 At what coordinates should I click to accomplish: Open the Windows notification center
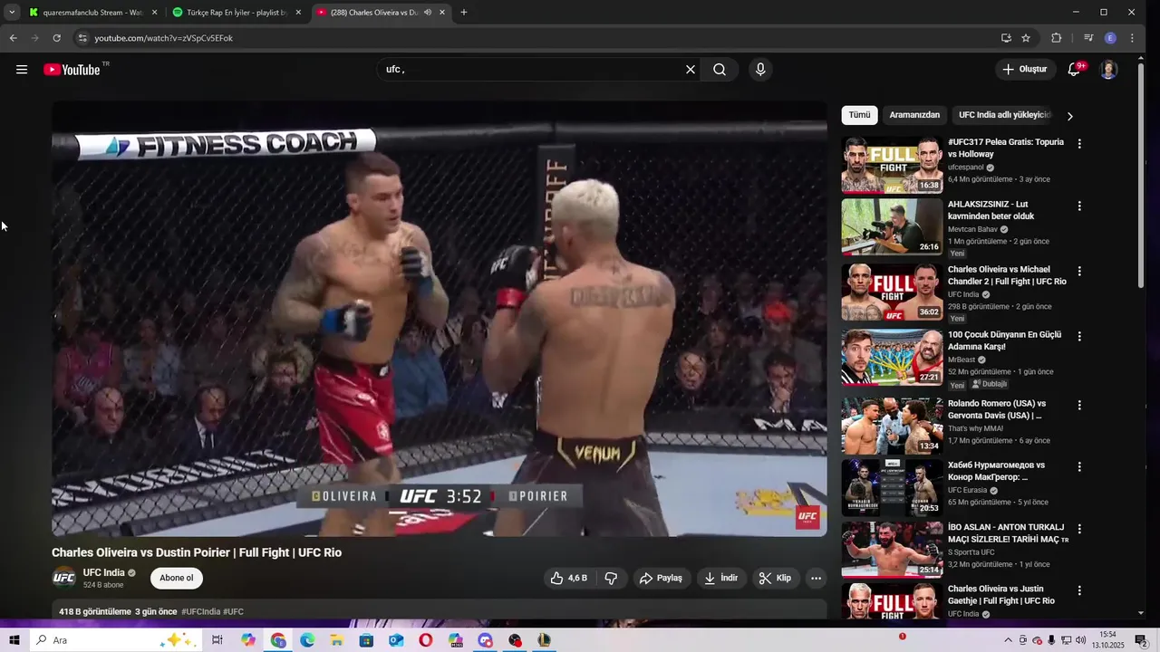pyautogui.click(x=1141, y=640)
